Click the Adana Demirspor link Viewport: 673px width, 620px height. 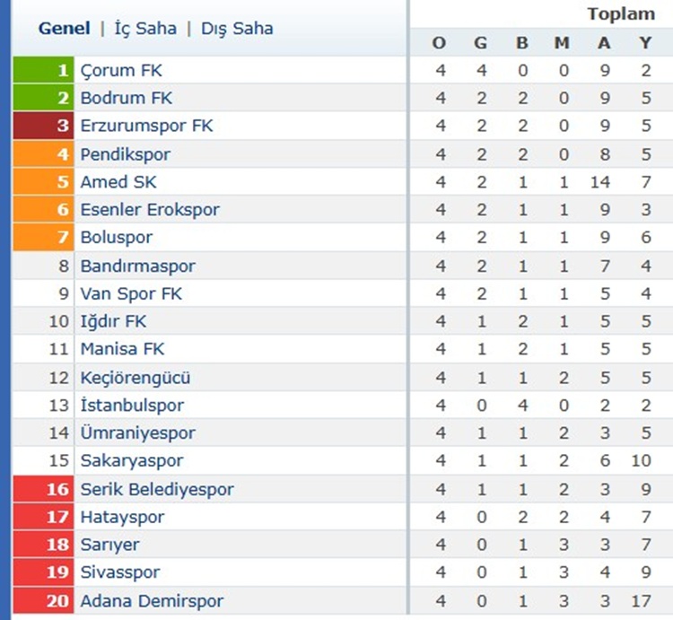click(x=152, y=600)
